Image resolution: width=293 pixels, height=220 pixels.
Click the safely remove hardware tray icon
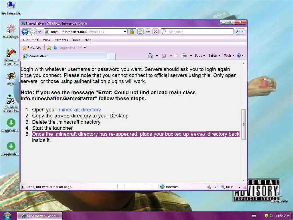(x=271, y=216)
